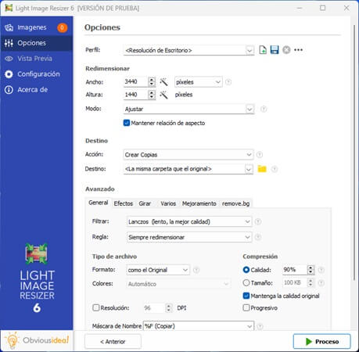
Task: Expand the Perfil dropdown
Action: click(250, 50)
